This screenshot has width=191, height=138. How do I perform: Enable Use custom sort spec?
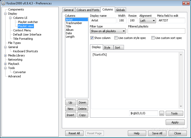153,38
